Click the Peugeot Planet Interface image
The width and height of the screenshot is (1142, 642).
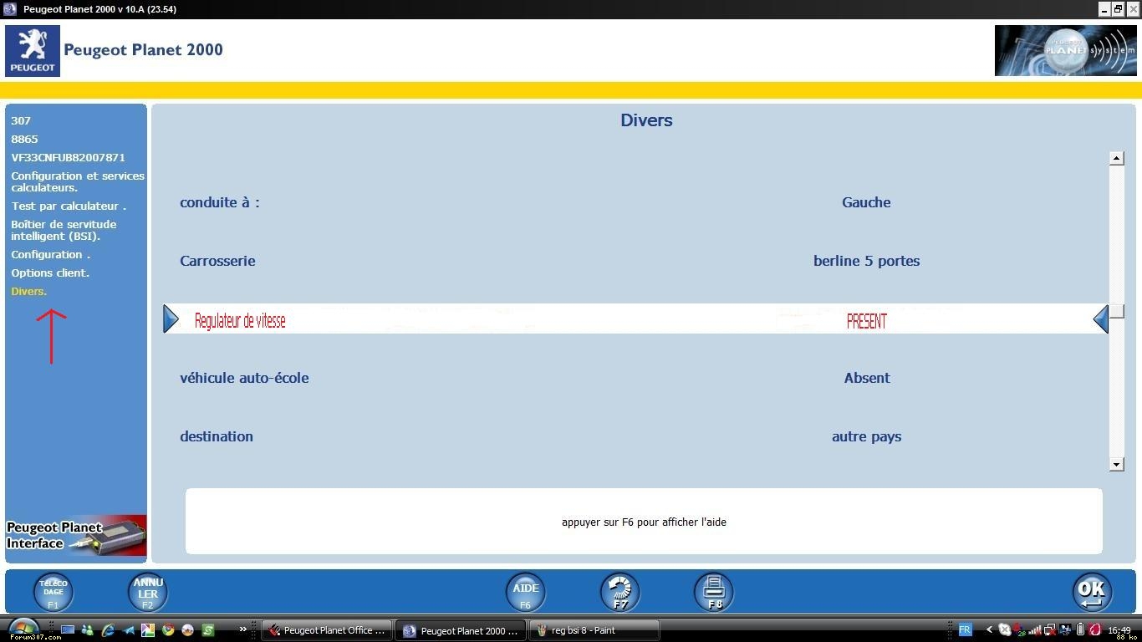tap(76, 535)
